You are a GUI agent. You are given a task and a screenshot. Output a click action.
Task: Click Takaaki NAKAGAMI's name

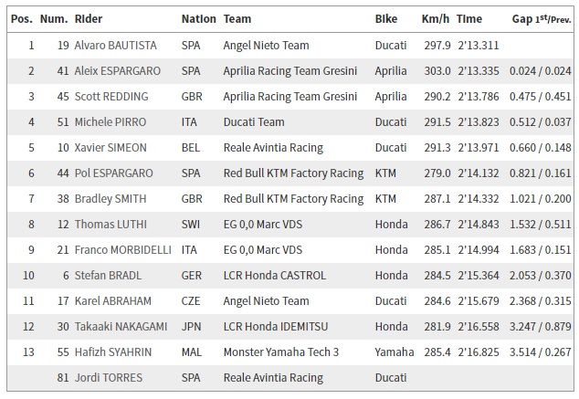[x=121, y=327]
